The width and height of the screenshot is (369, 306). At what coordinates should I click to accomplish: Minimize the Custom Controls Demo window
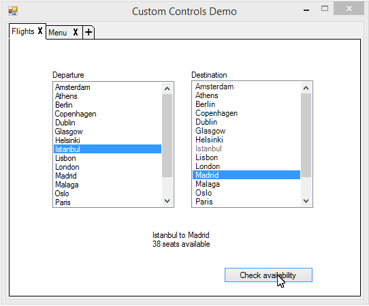click(x=306, y=10)
